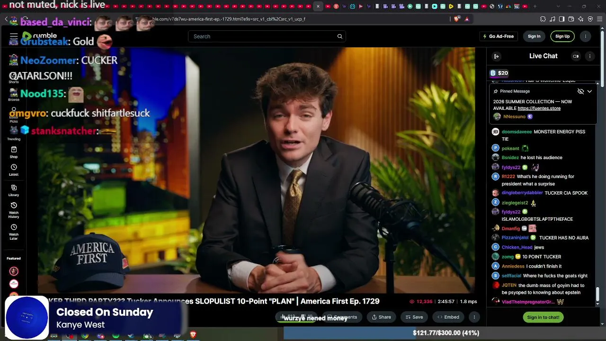Open the Rumble hamburger menu
The image size is (606, 341).
[14, 36]
